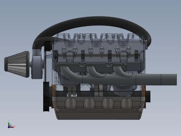The image size is (181, 136).
Task: Select the transparent valve cover
Action: click(99, 48)
